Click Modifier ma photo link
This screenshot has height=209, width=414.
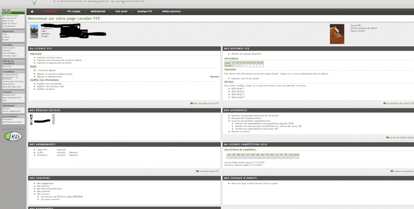point(46,89)
